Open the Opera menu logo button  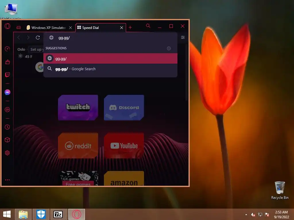pos(7,26)
